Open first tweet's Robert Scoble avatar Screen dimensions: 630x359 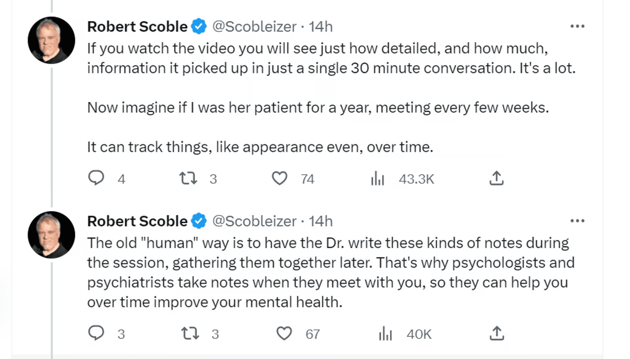(x=52, y=40)
